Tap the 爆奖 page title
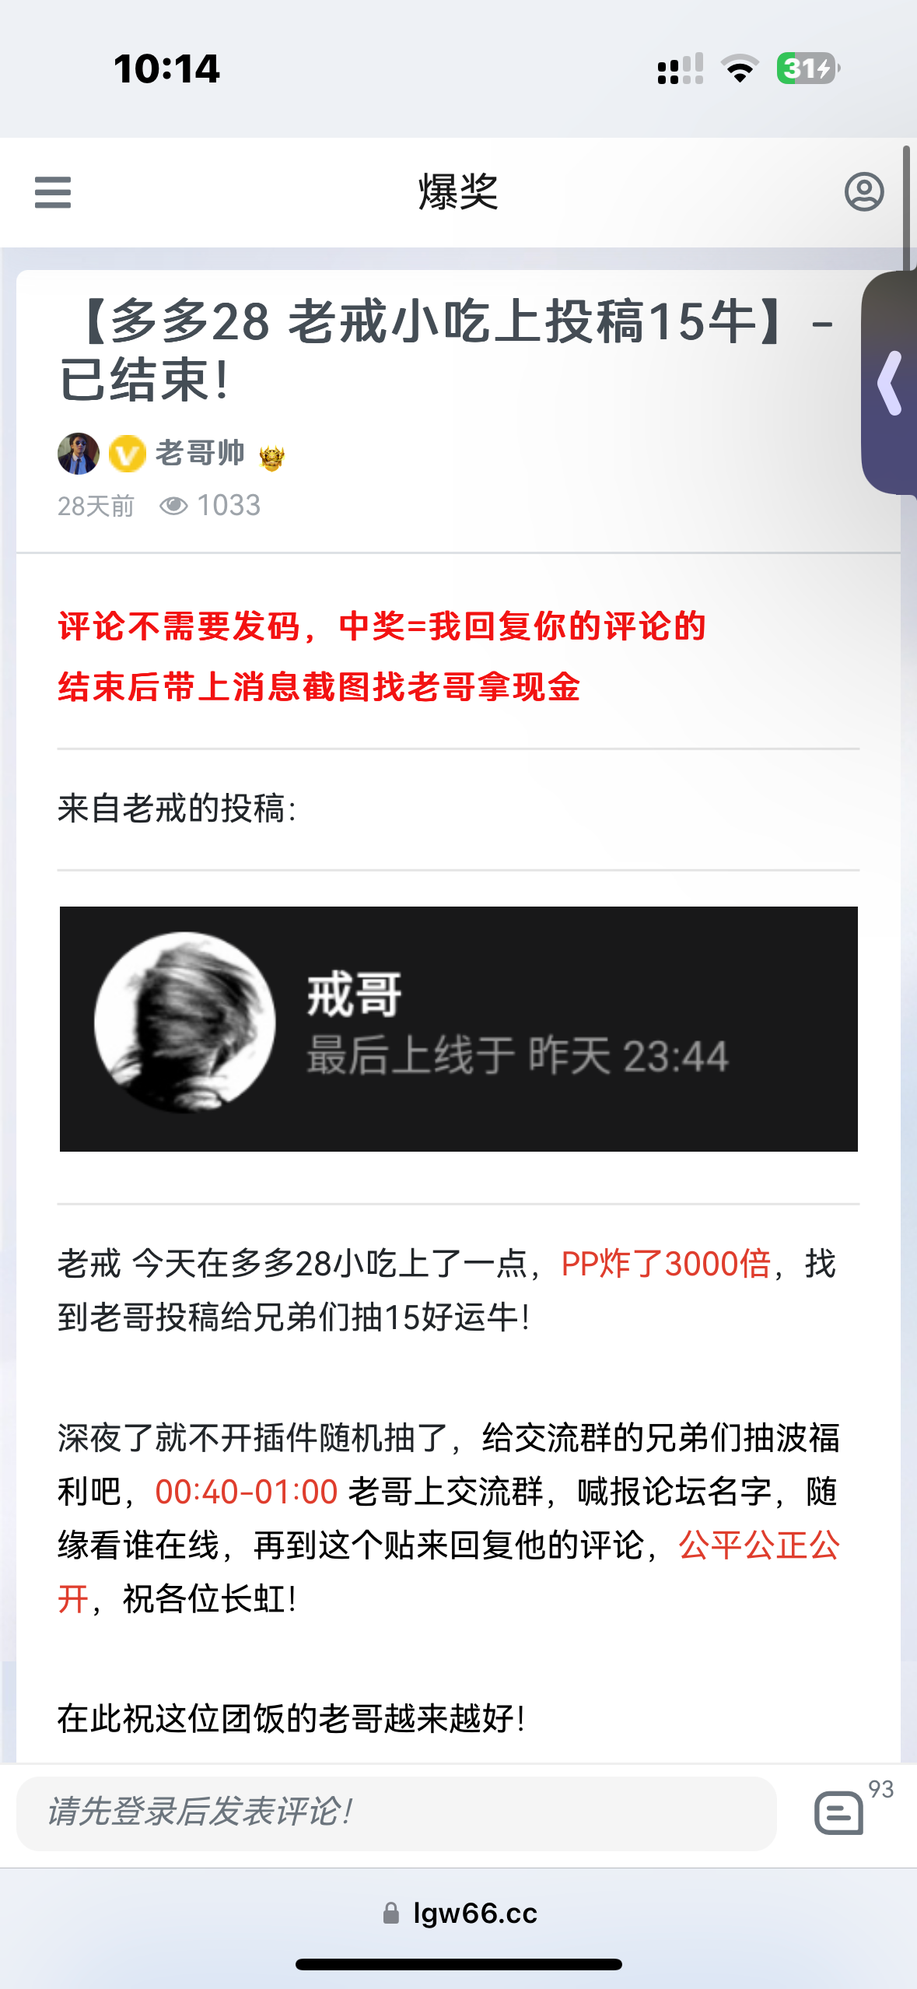This screenshot has height=1989, width=917. click(458, 191)
